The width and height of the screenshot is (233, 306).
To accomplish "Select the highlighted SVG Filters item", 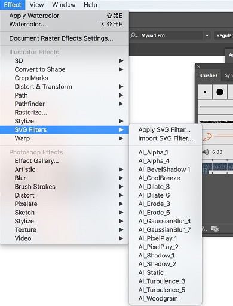I will [x=65, y=129].
